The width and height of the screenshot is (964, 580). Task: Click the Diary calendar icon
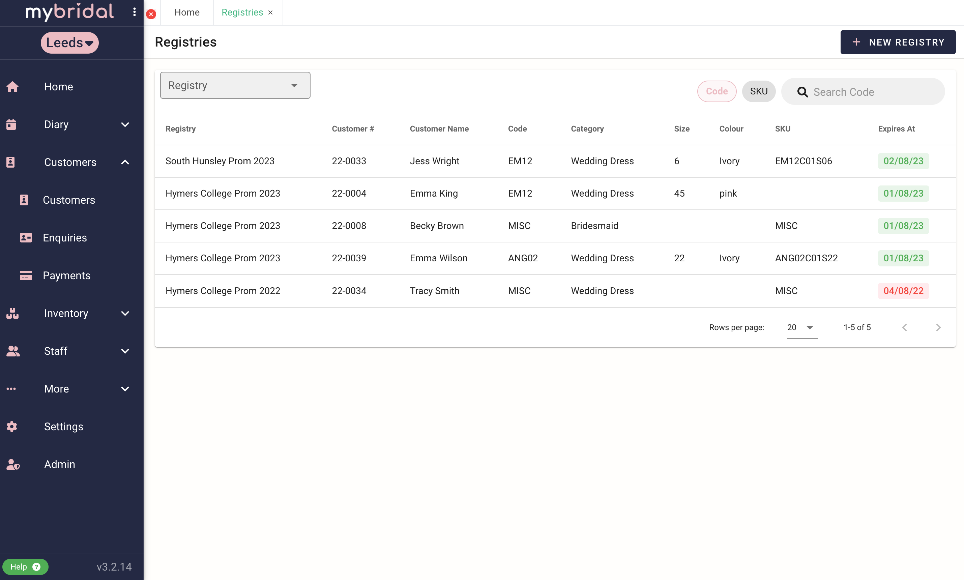tap(11, 124)
